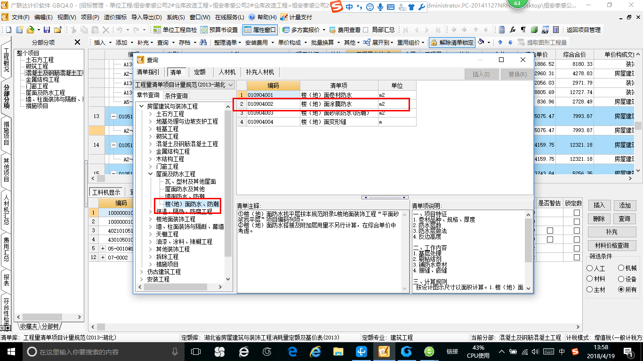
Task: Check 是否暂估 box in material row 3
Action: click(x=550, y=231)
